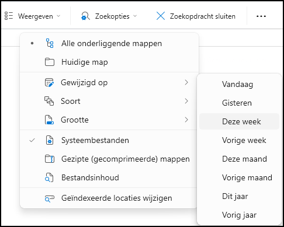284x227 pixels.
Task: Click the folder icon beside Huidige map
Action: click(x=50, y=62)
